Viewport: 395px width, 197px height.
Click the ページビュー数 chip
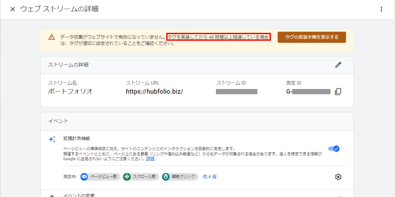coord(100,177)
